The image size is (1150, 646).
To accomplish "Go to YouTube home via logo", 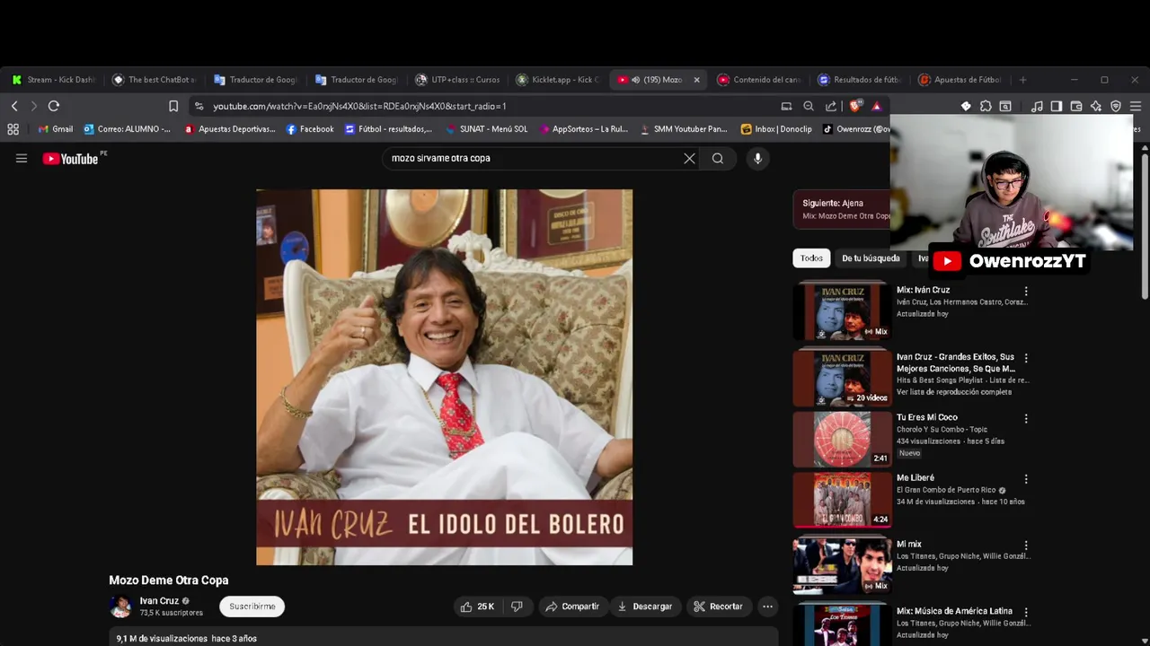I will pos(70,159).
